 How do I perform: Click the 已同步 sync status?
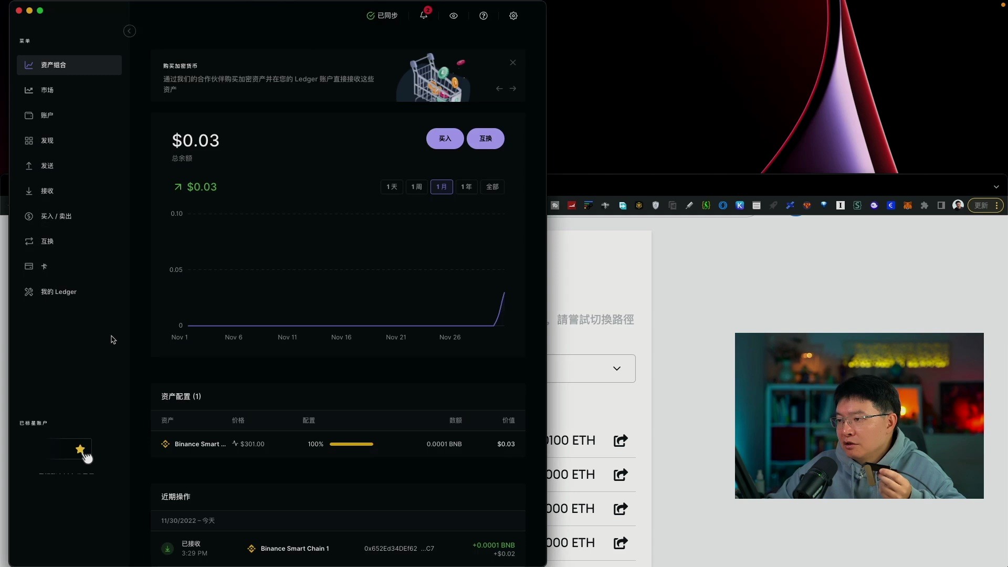[382, 16]
